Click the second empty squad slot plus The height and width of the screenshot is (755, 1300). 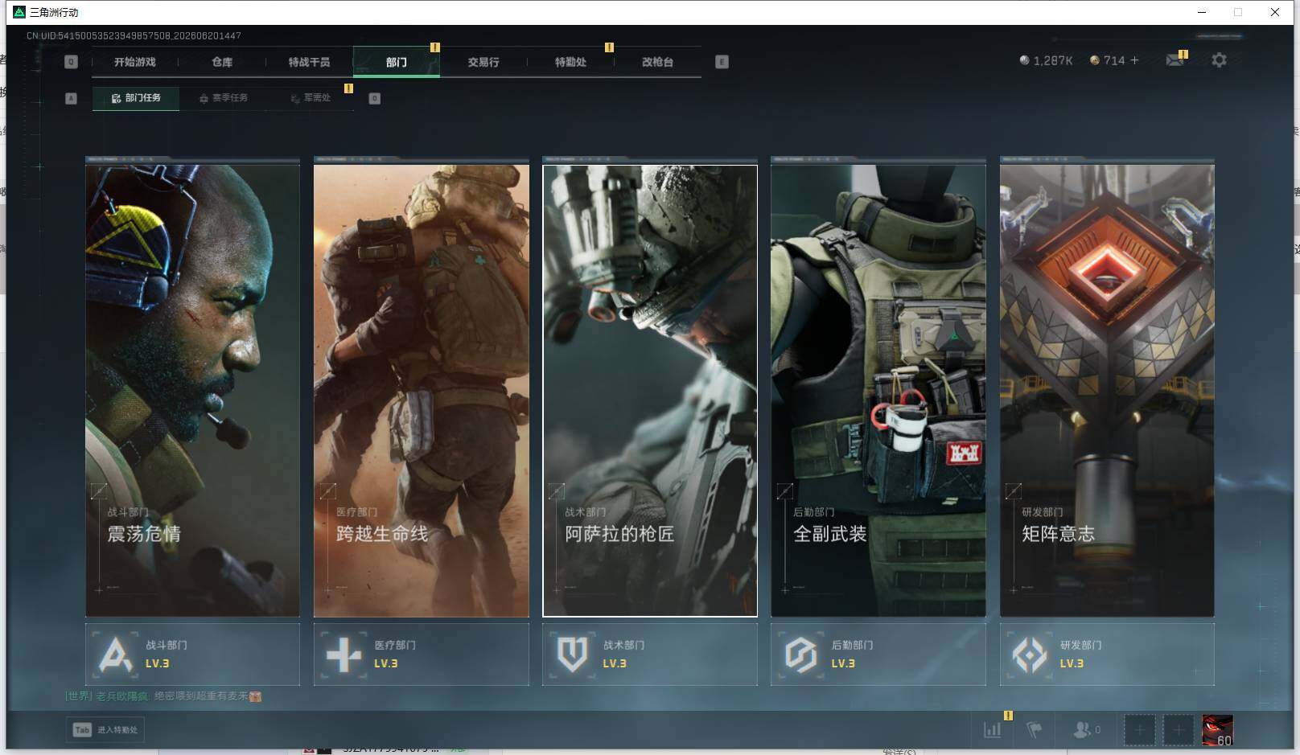(x=1178, y=730)
